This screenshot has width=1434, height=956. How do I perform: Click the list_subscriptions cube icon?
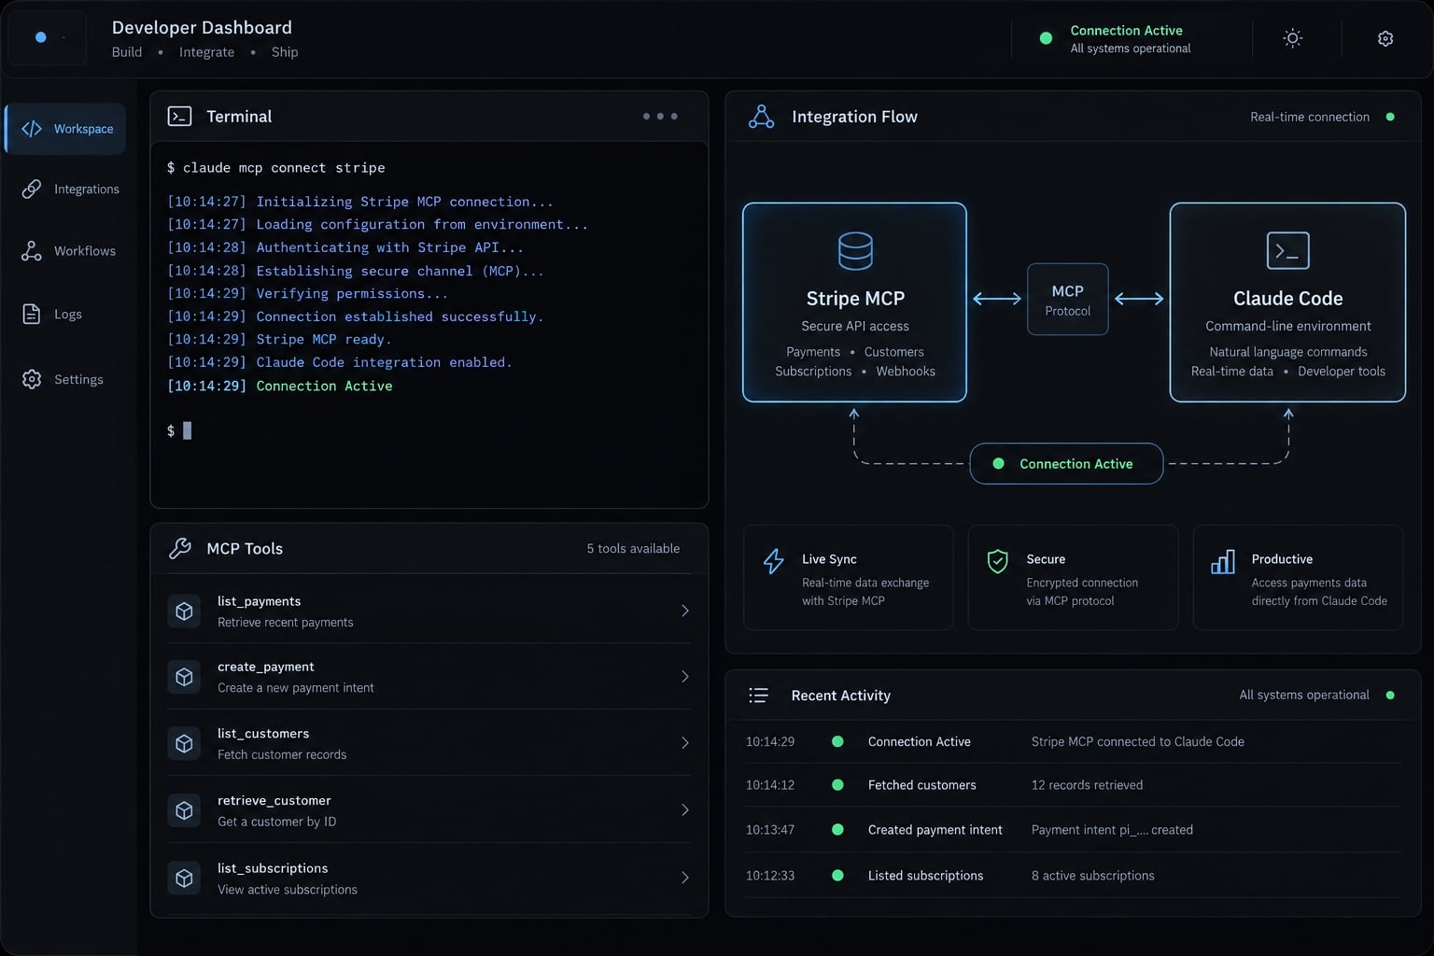pos(184,879)
